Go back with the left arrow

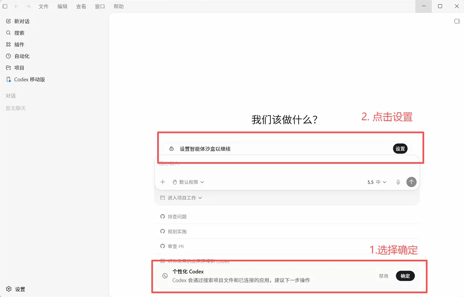(17, 6)
